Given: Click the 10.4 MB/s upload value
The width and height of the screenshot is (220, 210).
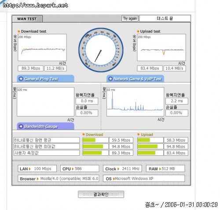Looking at the screenshot, I should [175, 68].
